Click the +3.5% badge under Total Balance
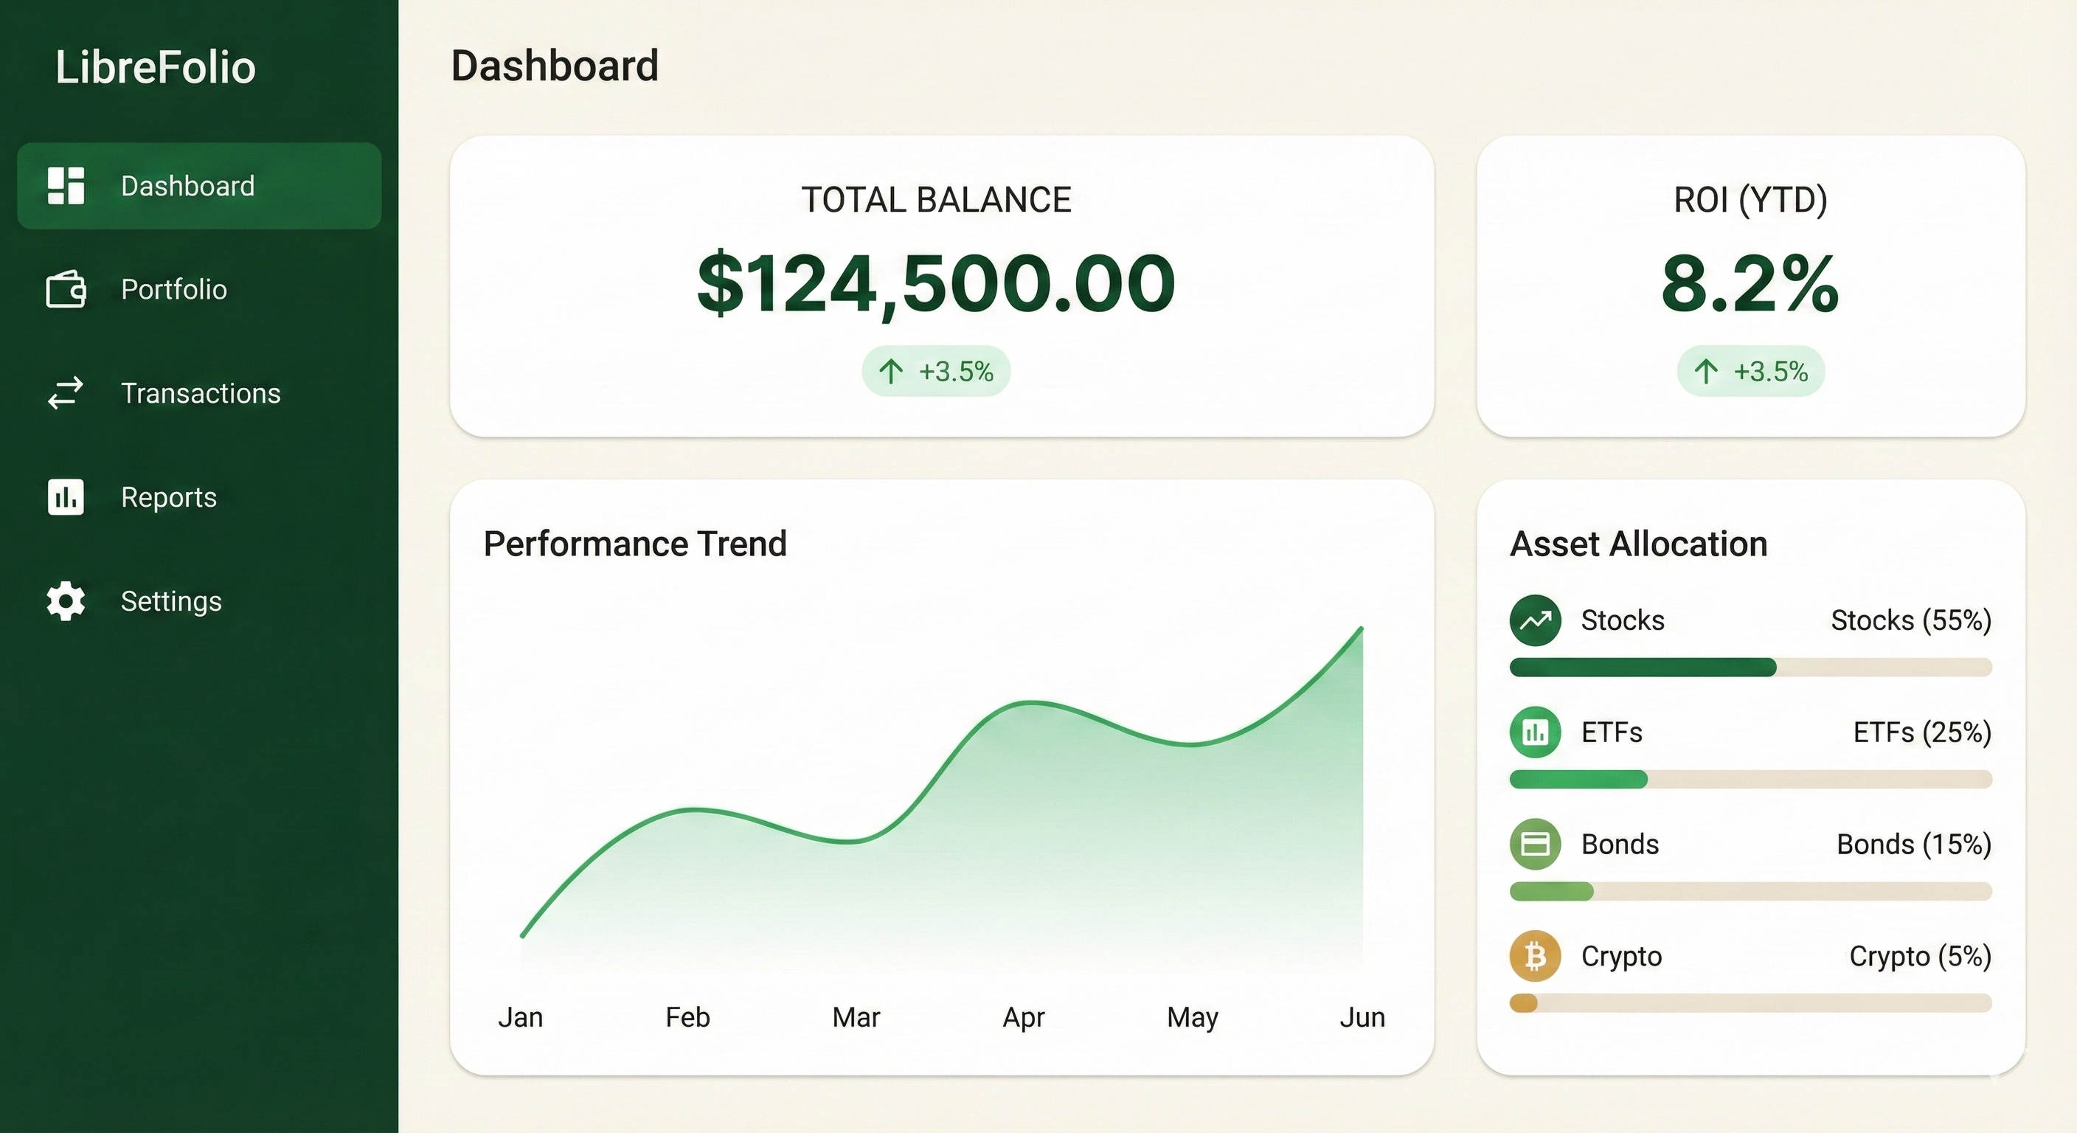 tap(936, 371)
